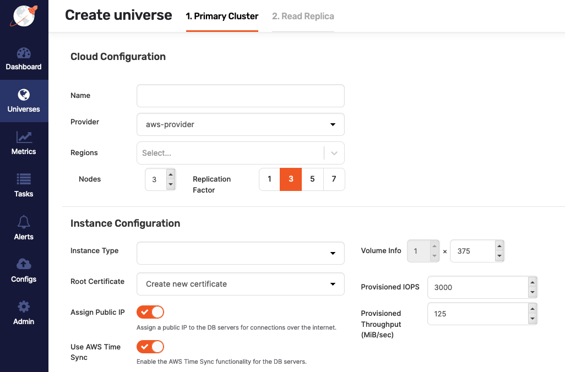Click the universe Name input field
565x372 pixels.
[x=240, y=95]
